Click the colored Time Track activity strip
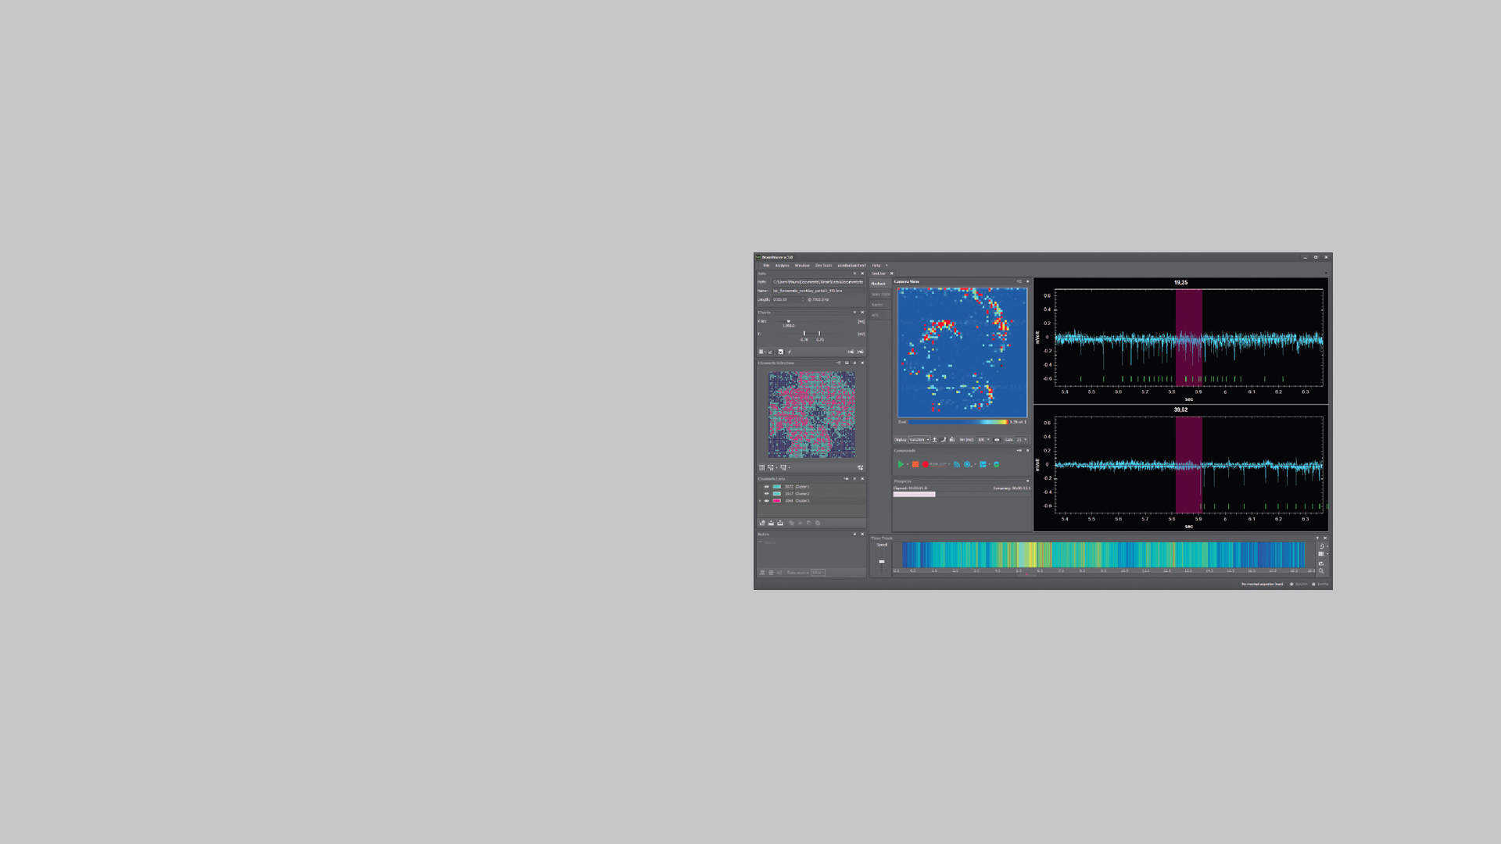This screenshot has width=1501, height=844. 1102,555
